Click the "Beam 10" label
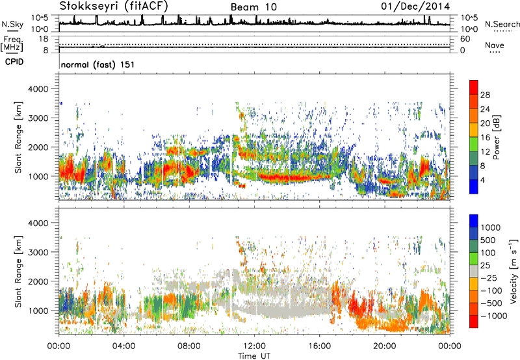 coord(253,7)
